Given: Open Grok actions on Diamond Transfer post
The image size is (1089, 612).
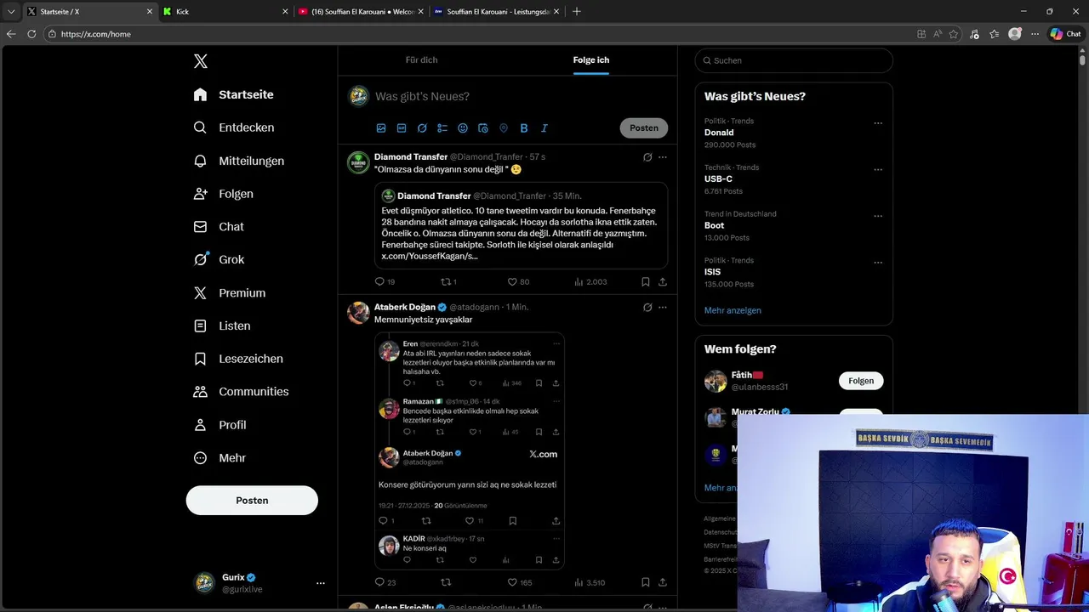Looking at the screenshot, I should 647,157.
